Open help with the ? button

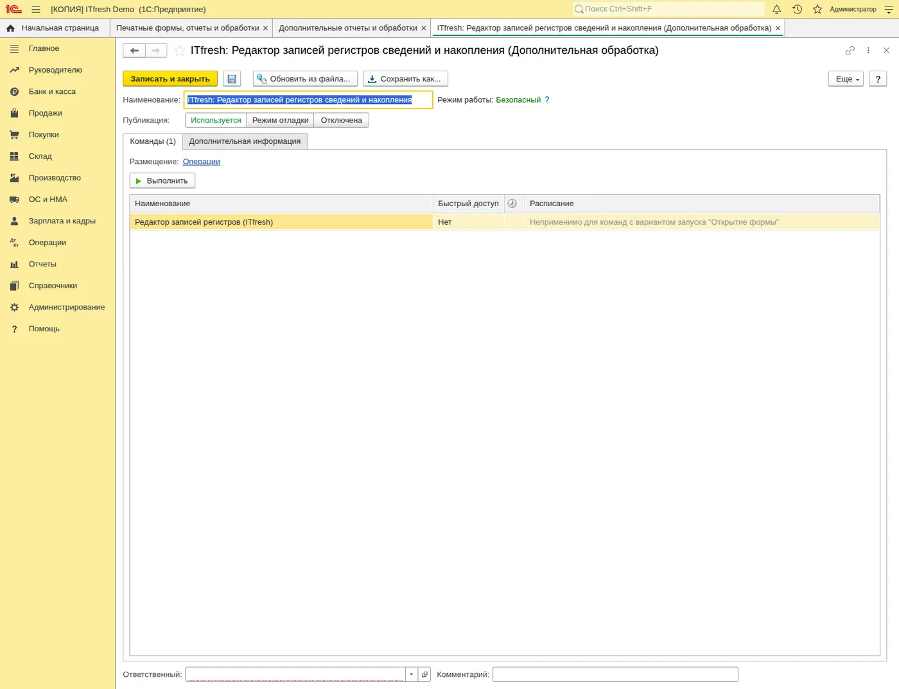tap(878, 79)
